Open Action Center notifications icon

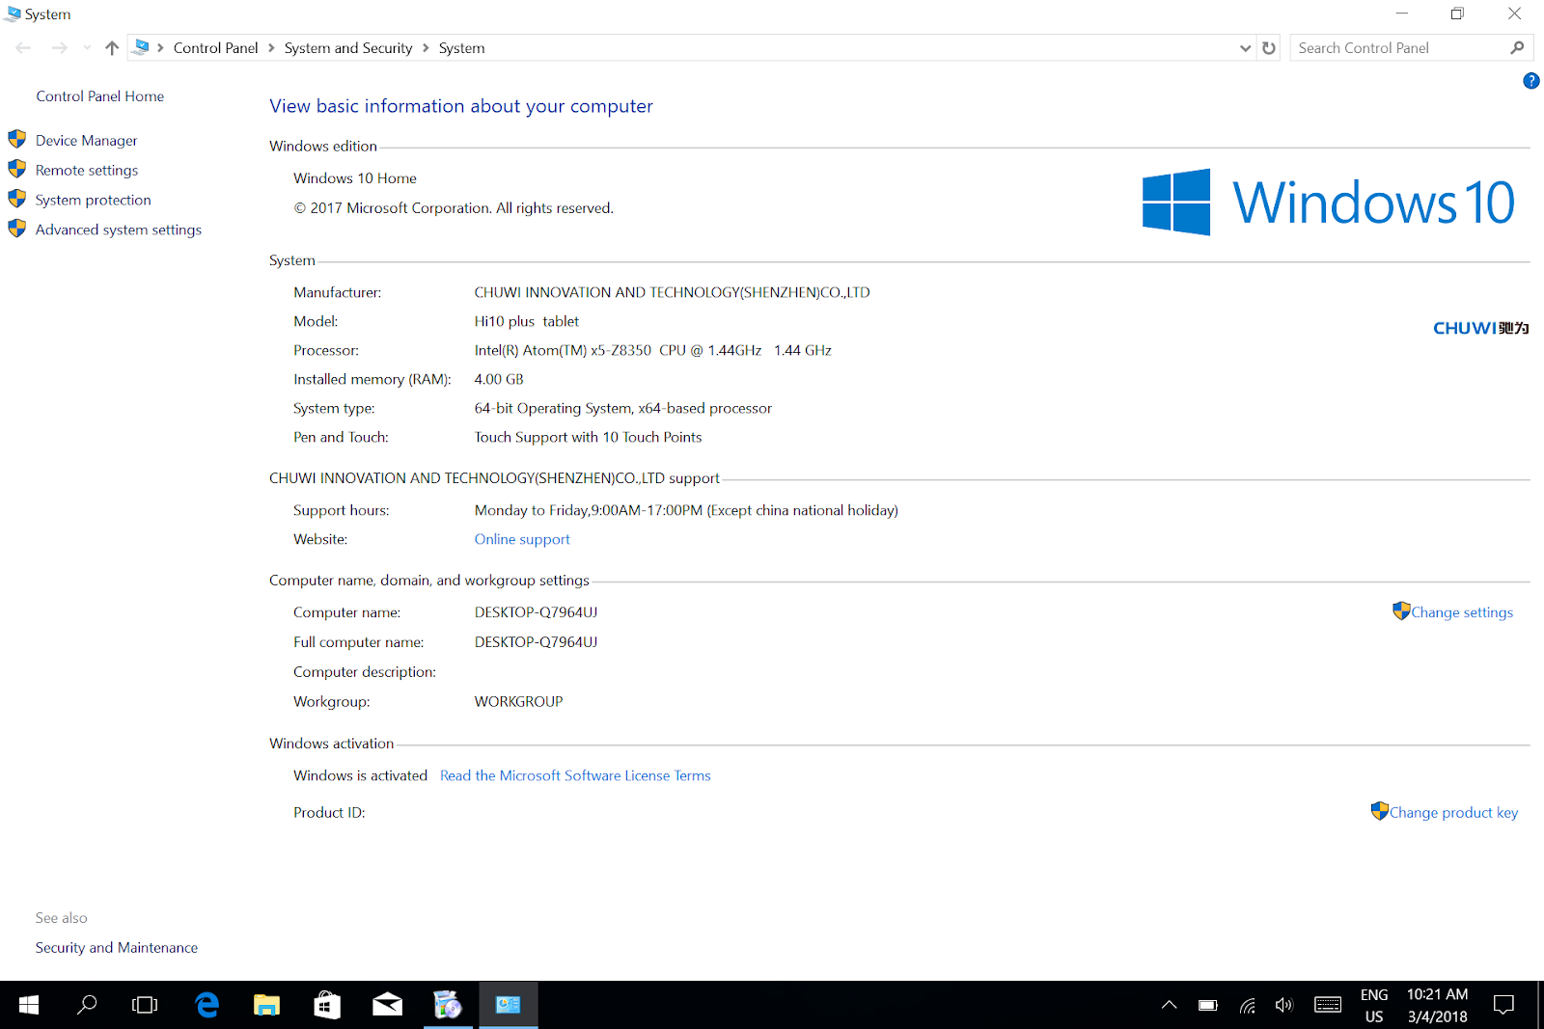[x=1503, y=1006]
